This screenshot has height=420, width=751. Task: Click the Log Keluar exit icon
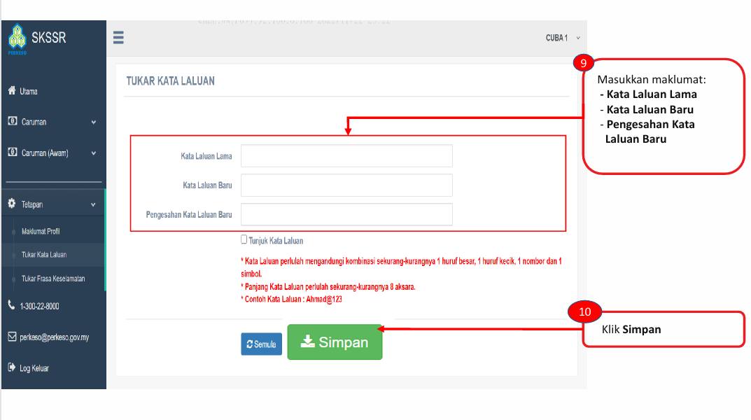[12, 367]
